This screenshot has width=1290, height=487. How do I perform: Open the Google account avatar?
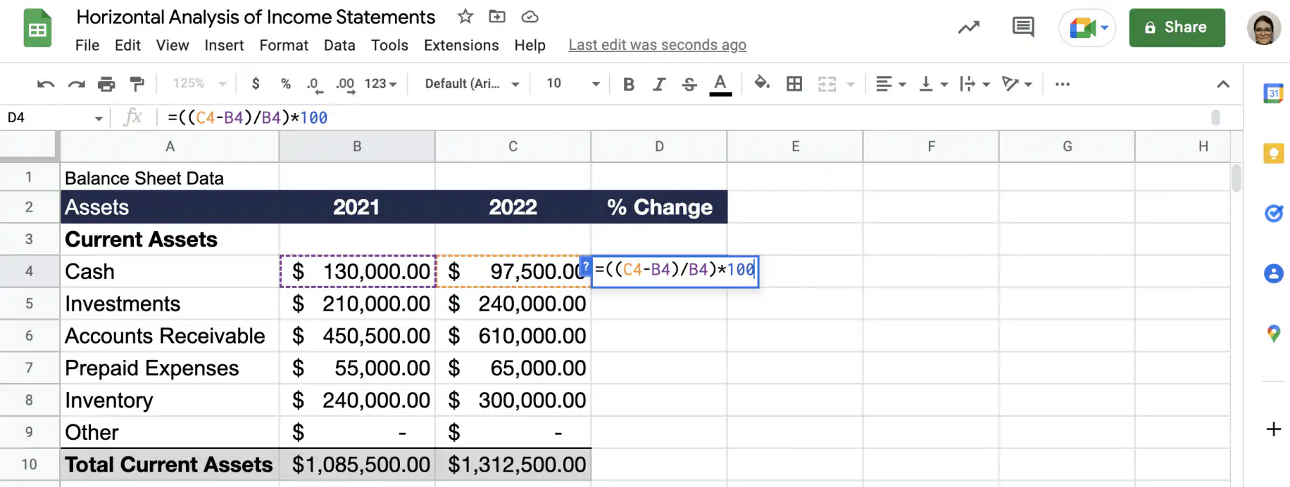(1264, 28)
